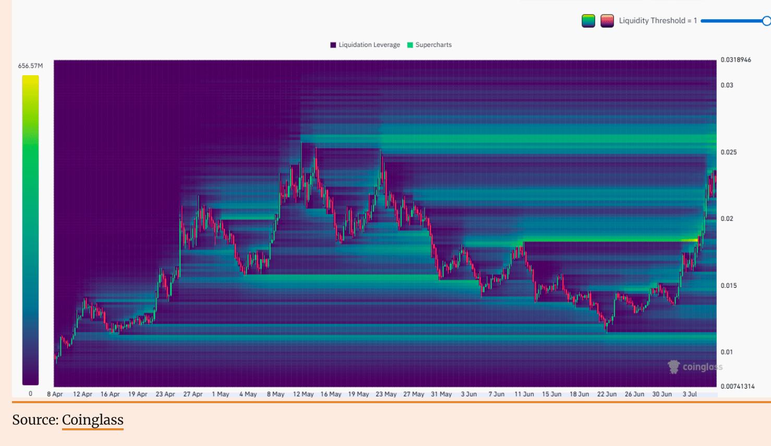Click the 0.0318946 top price label
The image size is (771, 446).
(x=736, y=60)
